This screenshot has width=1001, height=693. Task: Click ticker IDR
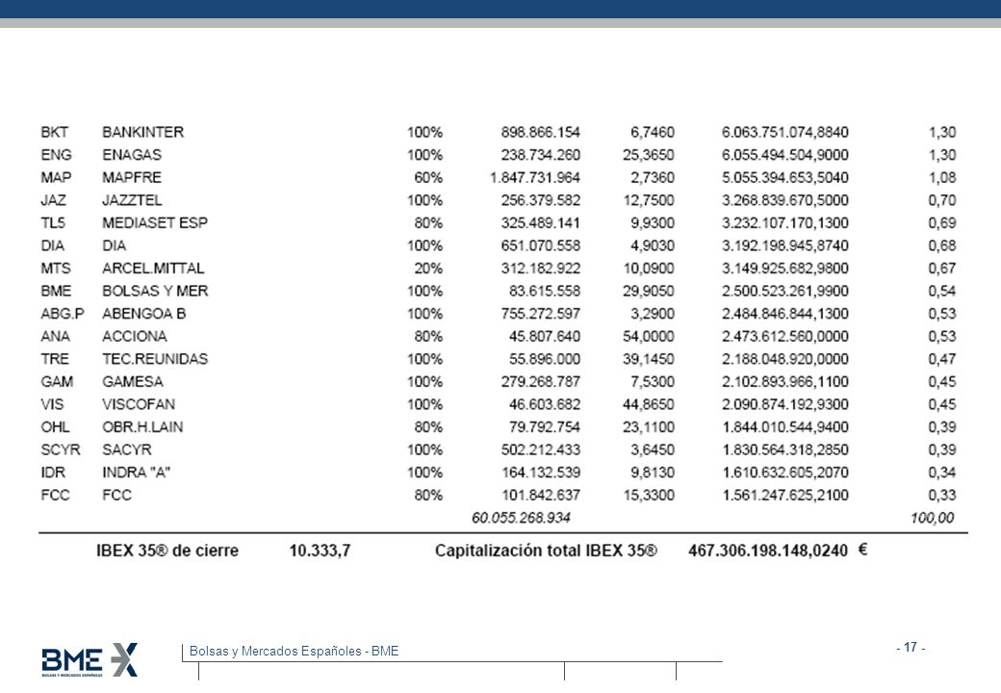53,473
